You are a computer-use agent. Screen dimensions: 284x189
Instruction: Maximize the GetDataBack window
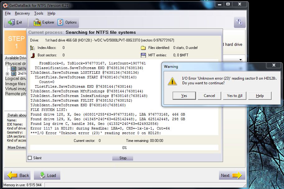pos(228,4)
